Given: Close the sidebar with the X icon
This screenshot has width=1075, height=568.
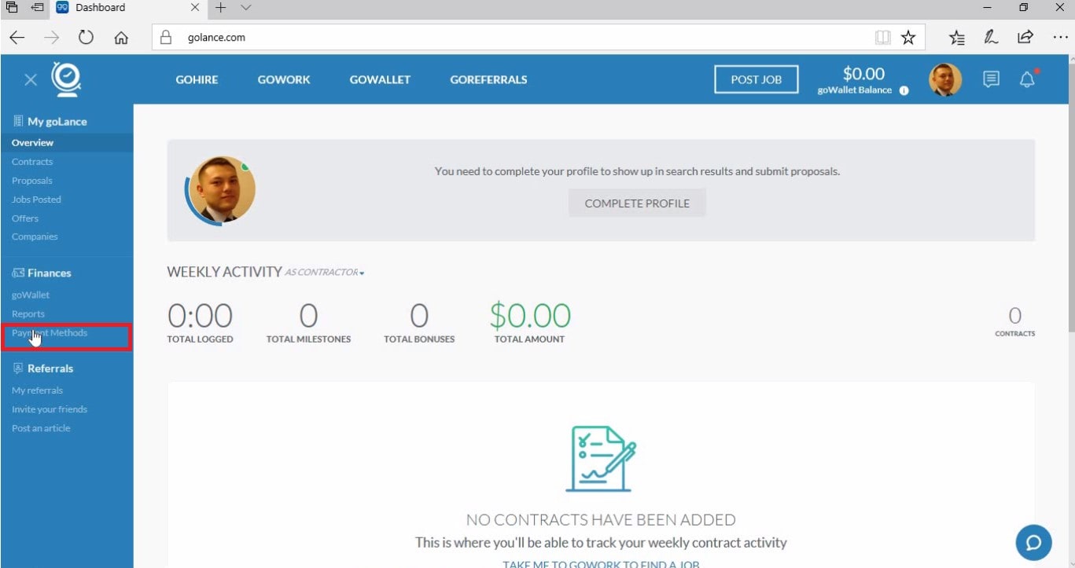Looking at the screenshot, I should tap(30, 79).
